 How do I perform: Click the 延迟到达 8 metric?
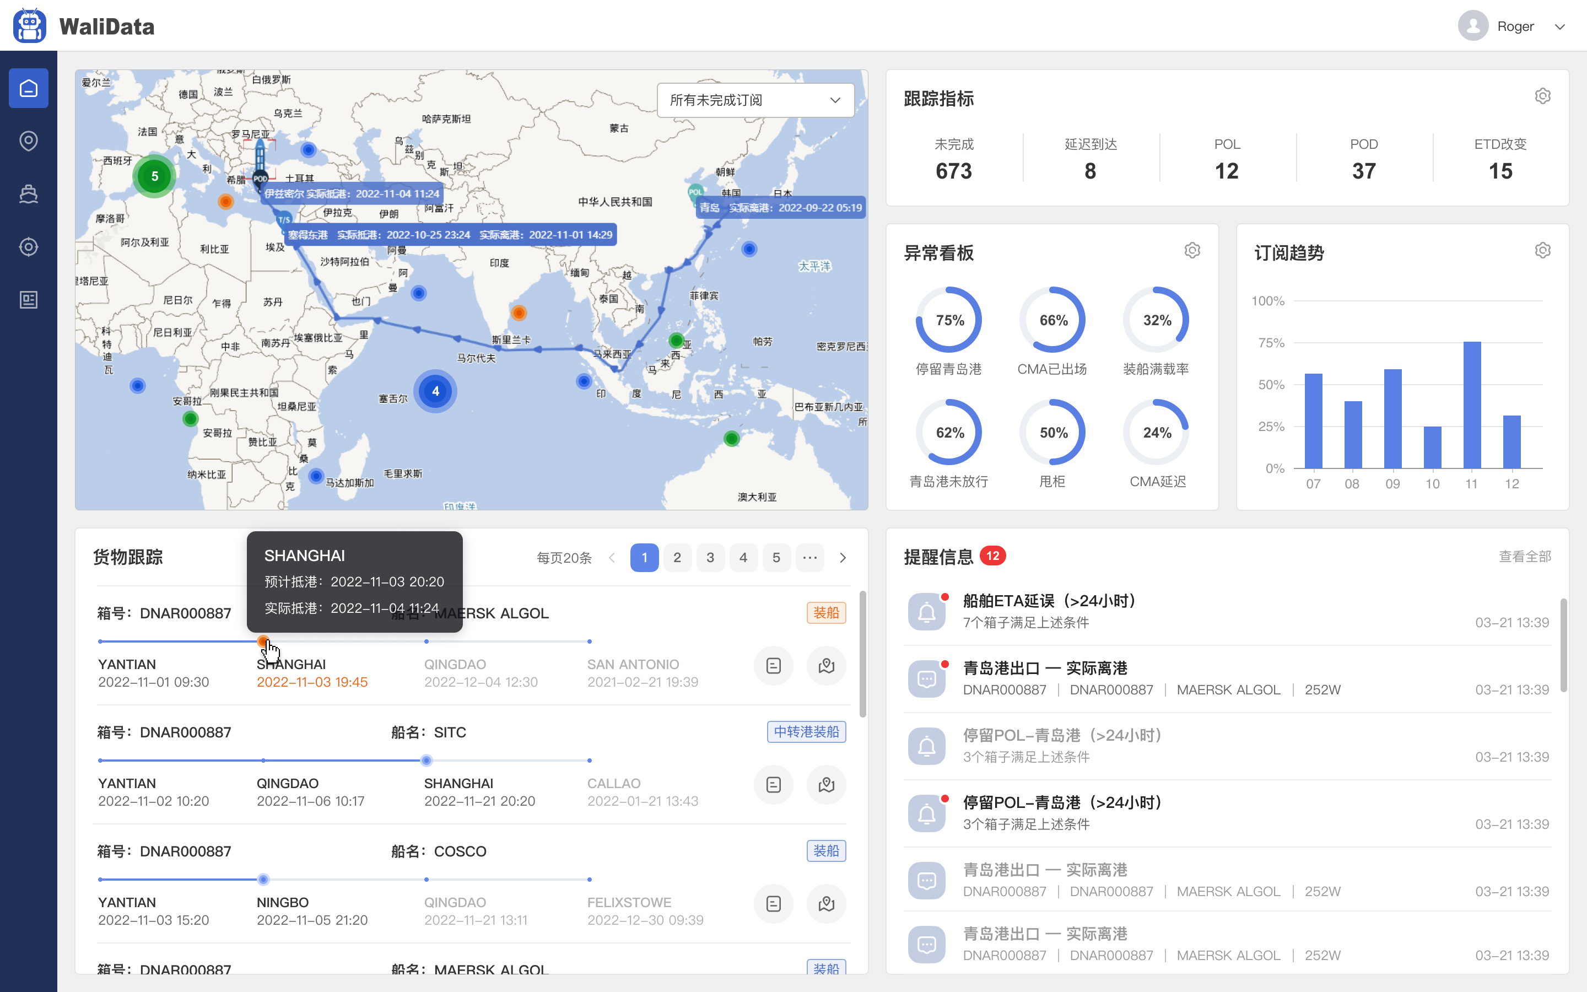coord(1091,159)
